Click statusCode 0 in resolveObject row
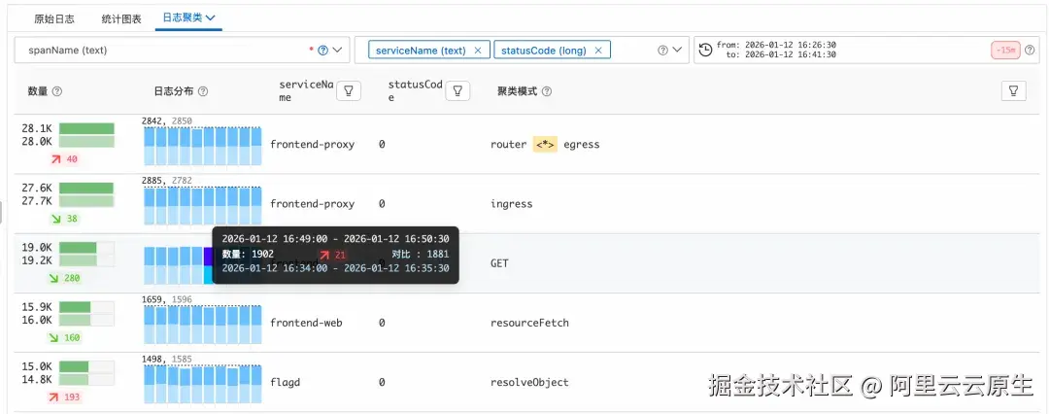The image size is (1049, 414). 382,383
